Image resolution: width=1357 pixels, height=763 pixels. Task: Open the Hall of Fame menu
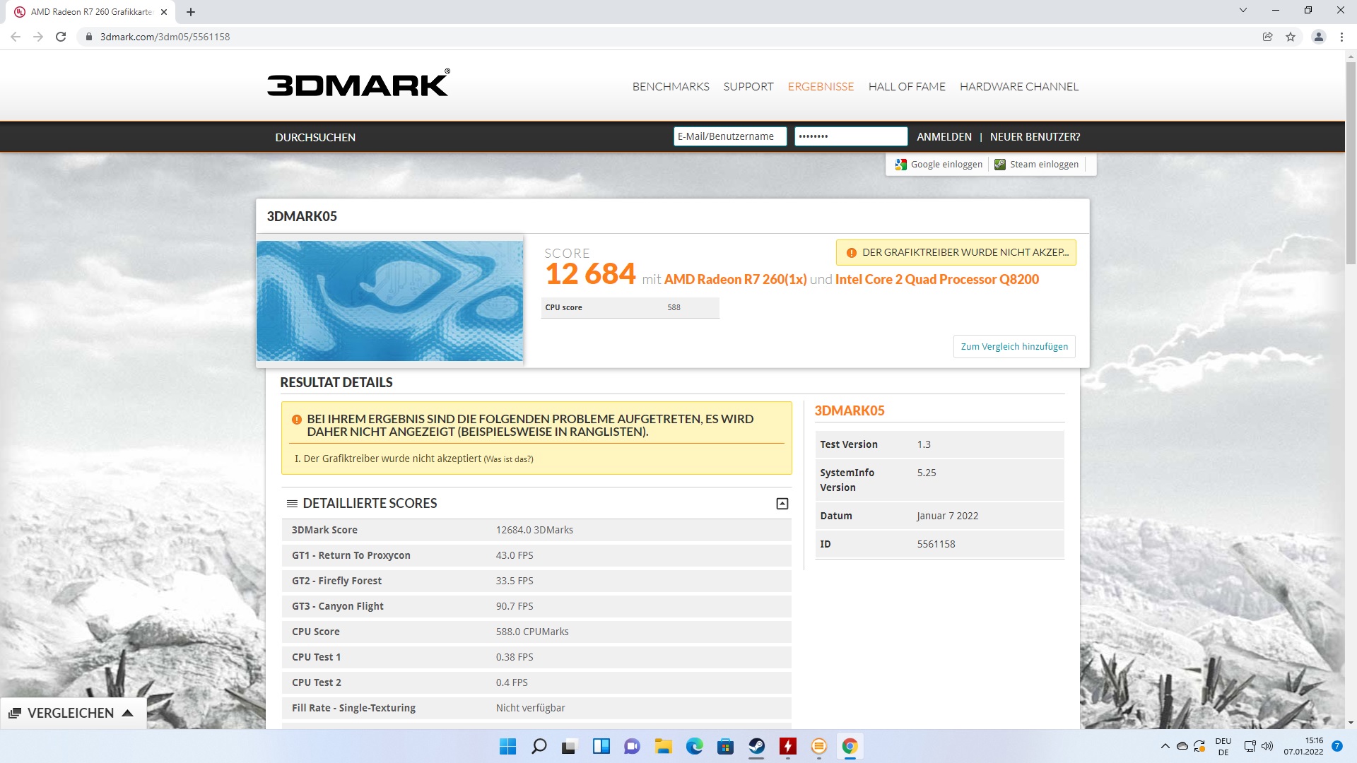pyautogui.click(x=906, y=86)
